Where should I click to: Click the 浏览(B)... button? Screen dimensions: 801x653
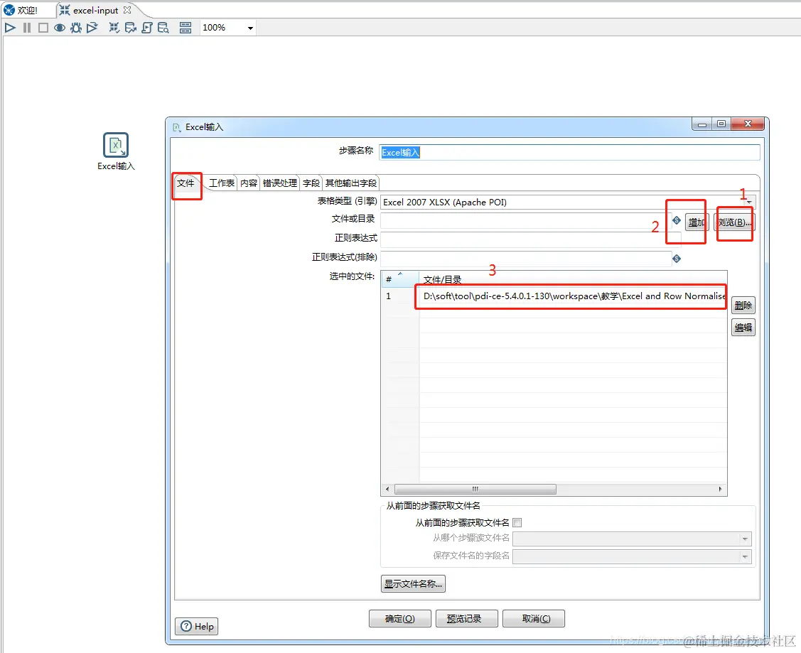pyautogui.click(x=734, y=222)
